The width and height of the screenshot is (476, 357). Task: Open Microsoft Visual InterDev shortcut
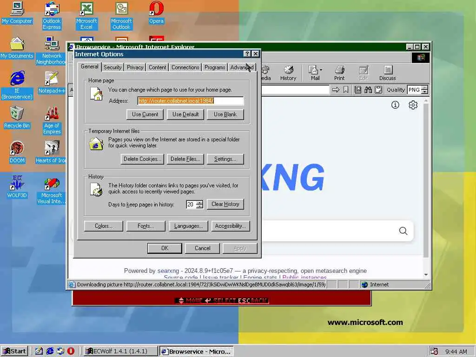52,190
